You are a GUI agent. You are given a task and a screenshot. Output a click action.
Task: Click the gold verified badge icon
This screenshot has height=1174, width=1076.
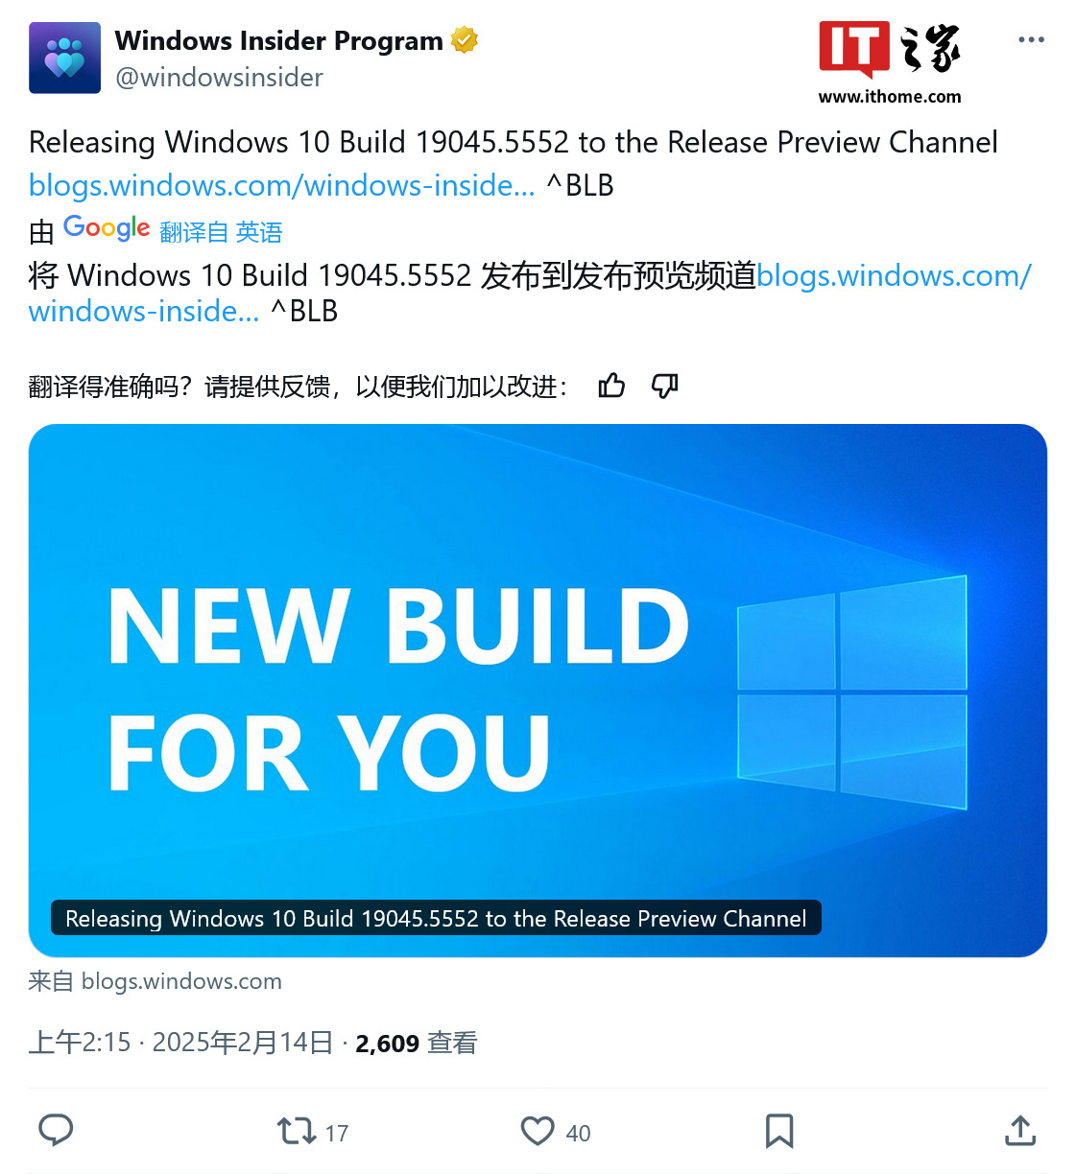(x=465, y=40)
